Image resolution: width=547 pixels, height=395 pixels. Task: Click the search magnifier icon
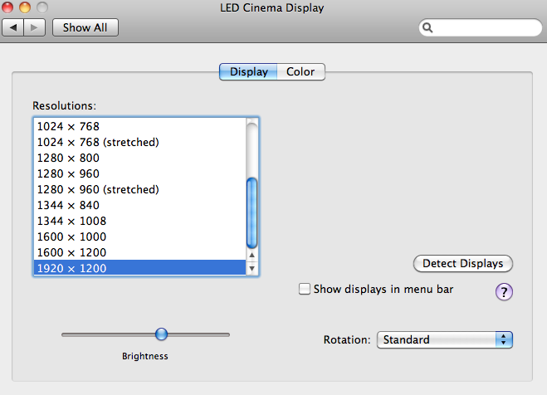point(429,27)
